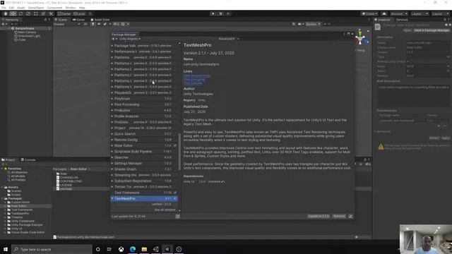Open the Window menu
Screen dimensions: 452x254
(x=71, y=8)
